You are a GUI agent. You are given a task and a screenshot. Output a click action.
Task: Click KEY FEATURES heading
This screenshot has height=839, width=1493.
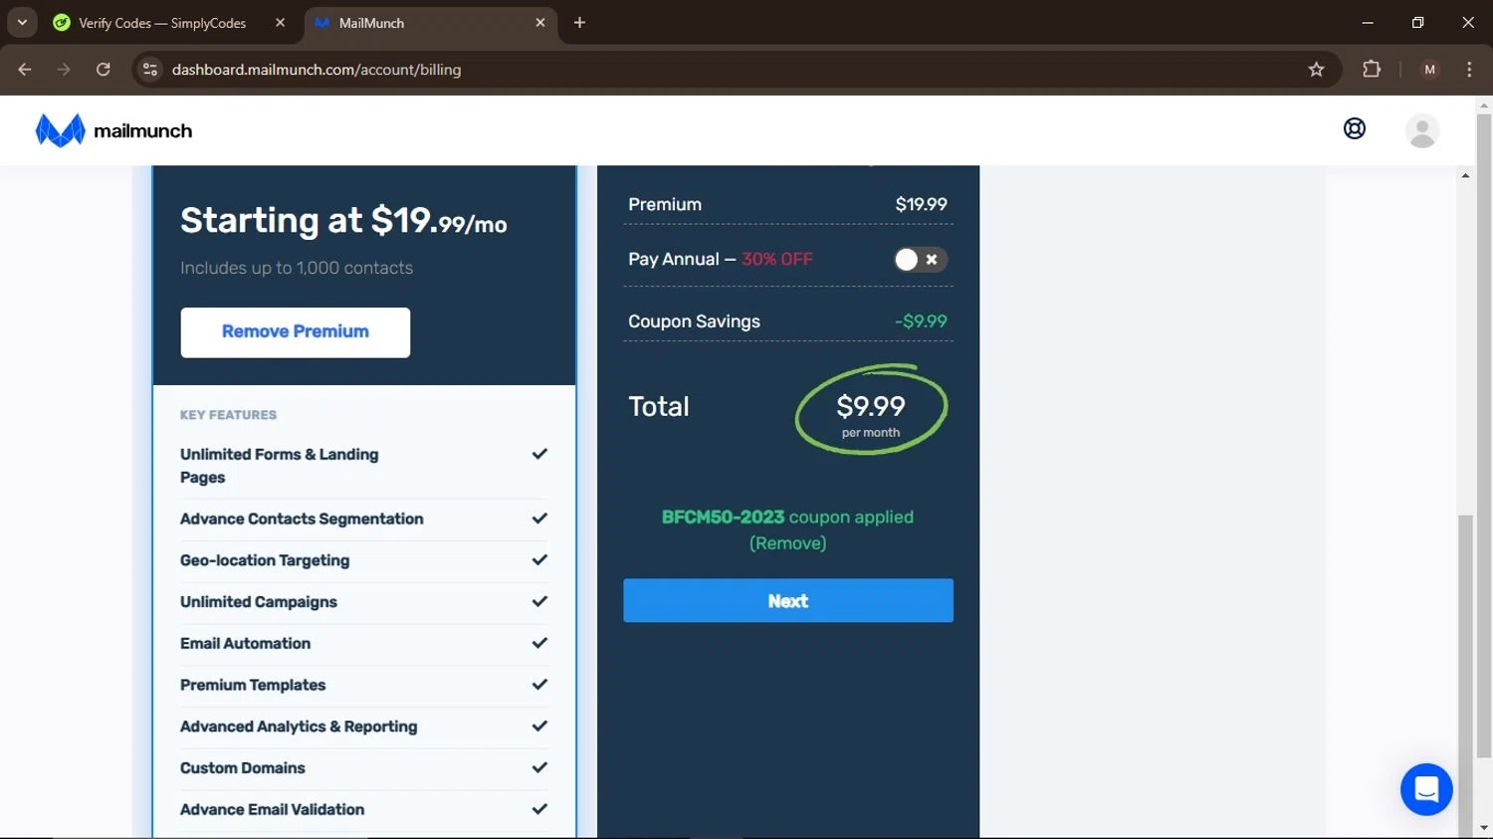pos(228,415)
